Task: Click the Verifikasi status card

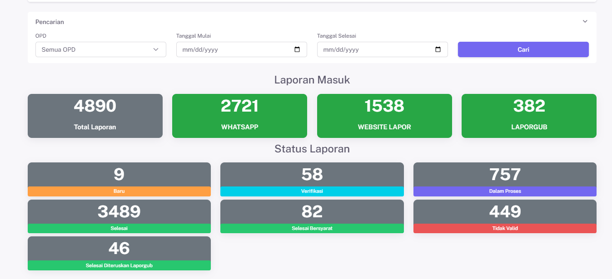Action: point(312,180)
